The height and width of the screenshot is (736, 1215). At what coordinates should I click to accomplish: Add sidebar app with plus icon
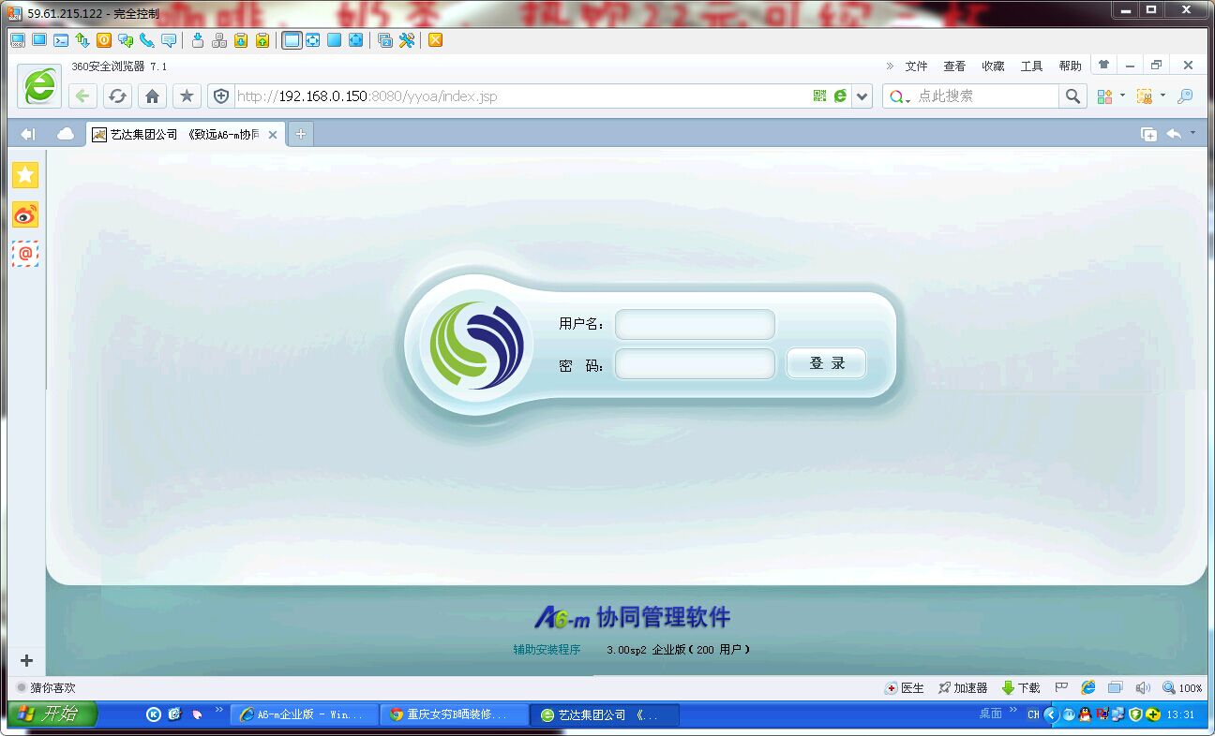(x=26, y=660)
